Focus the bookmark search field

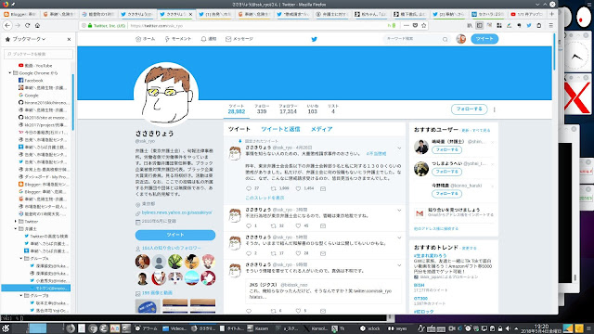[38, 54]
